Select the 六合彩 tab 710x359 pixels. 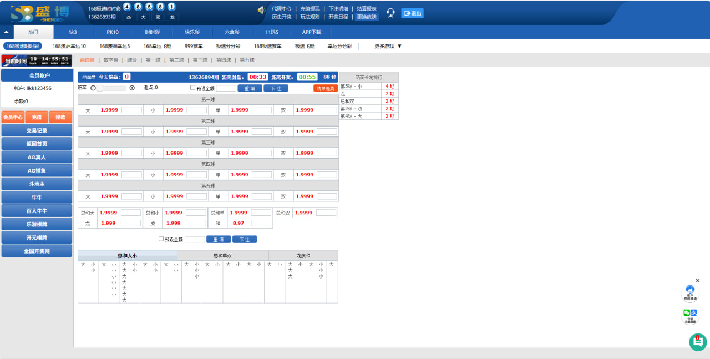pos(232,32)
